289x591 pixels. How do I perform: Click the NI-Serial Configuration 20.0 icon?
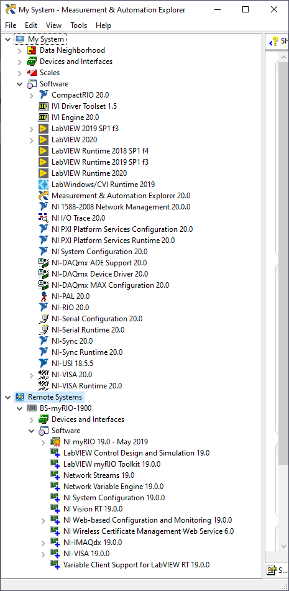(x=44, y=318)
